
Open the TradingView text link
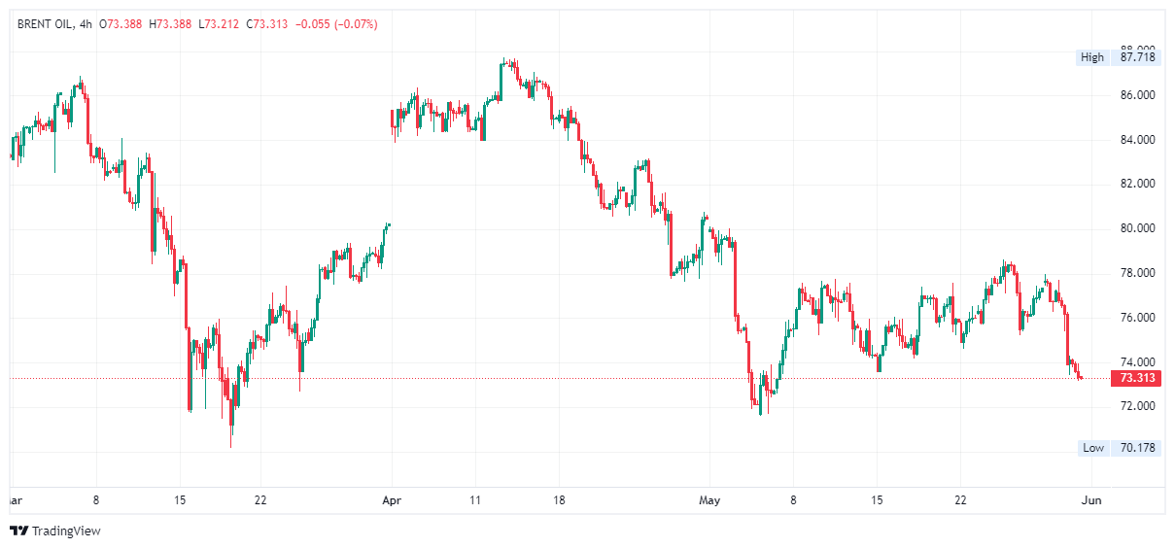pos(66,531)
